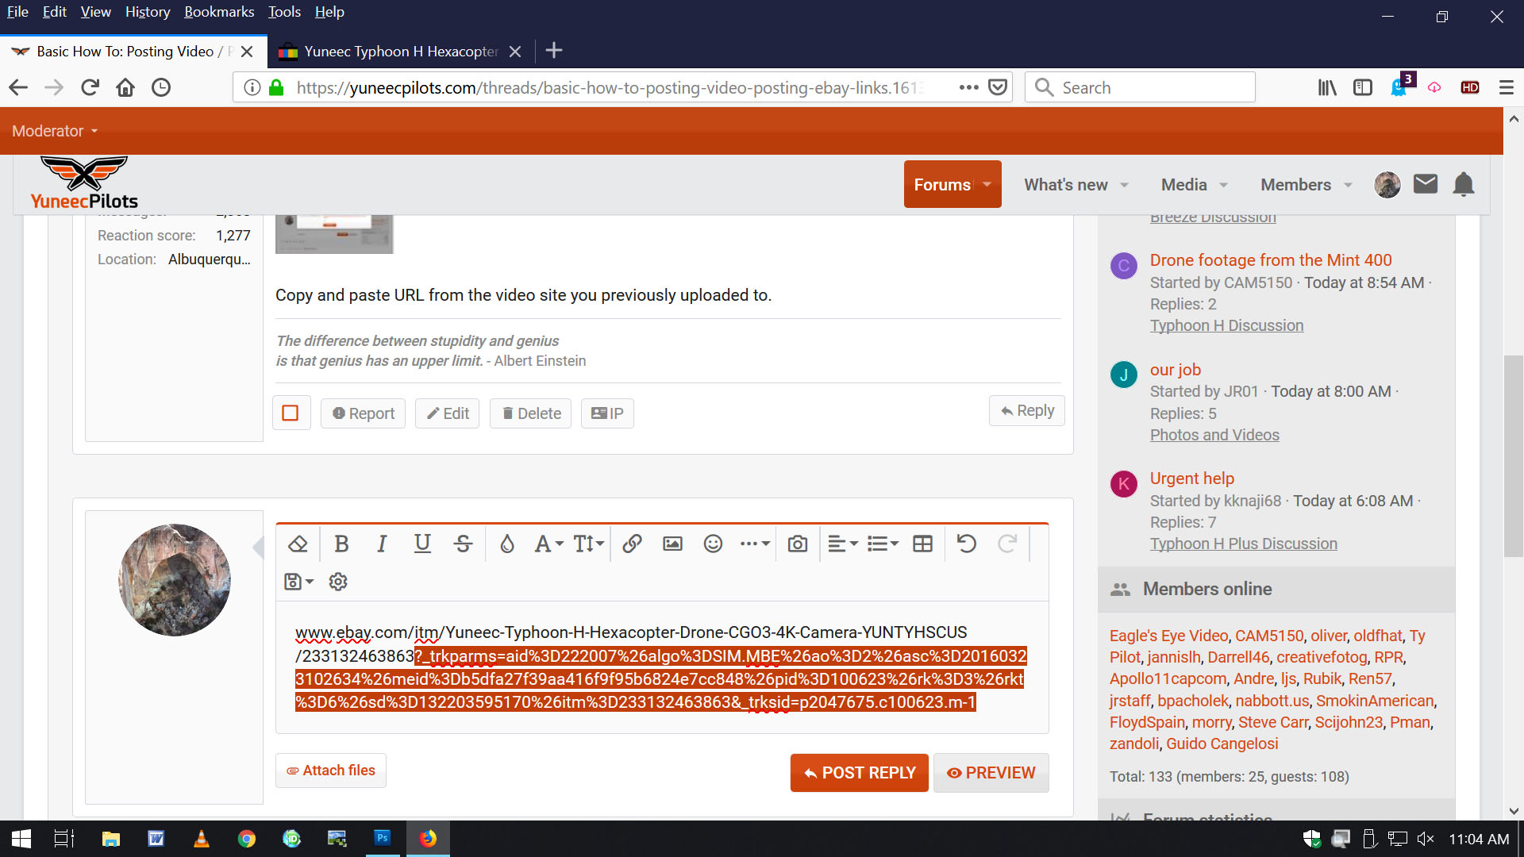The height and width of the screenshot is (857, 1524).
Task: Expand the more insert options ellipsis
Action: [x=754, y=544]
